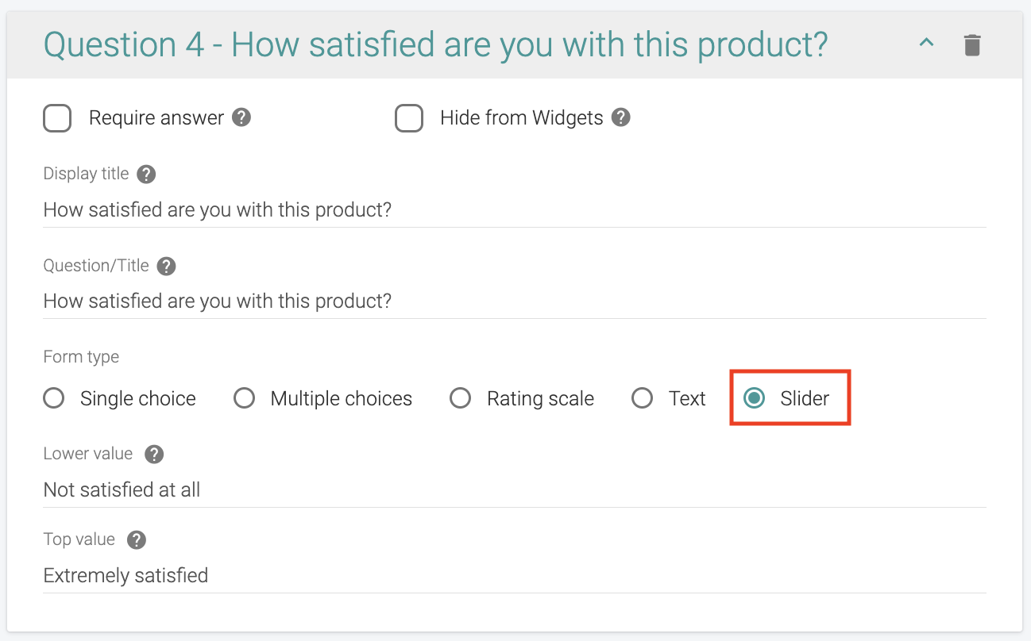Click the Form type Slider radio circle
The height and width of the screenshot is (641, 1031).
tap(755, 397)
